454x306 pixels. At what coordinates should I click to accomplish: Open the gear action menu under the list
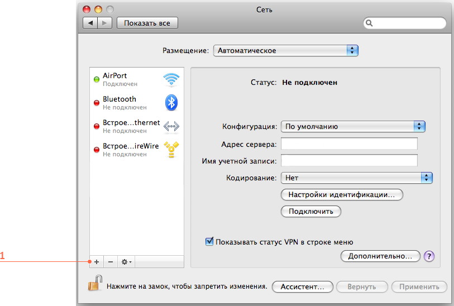tap(126, 262)
